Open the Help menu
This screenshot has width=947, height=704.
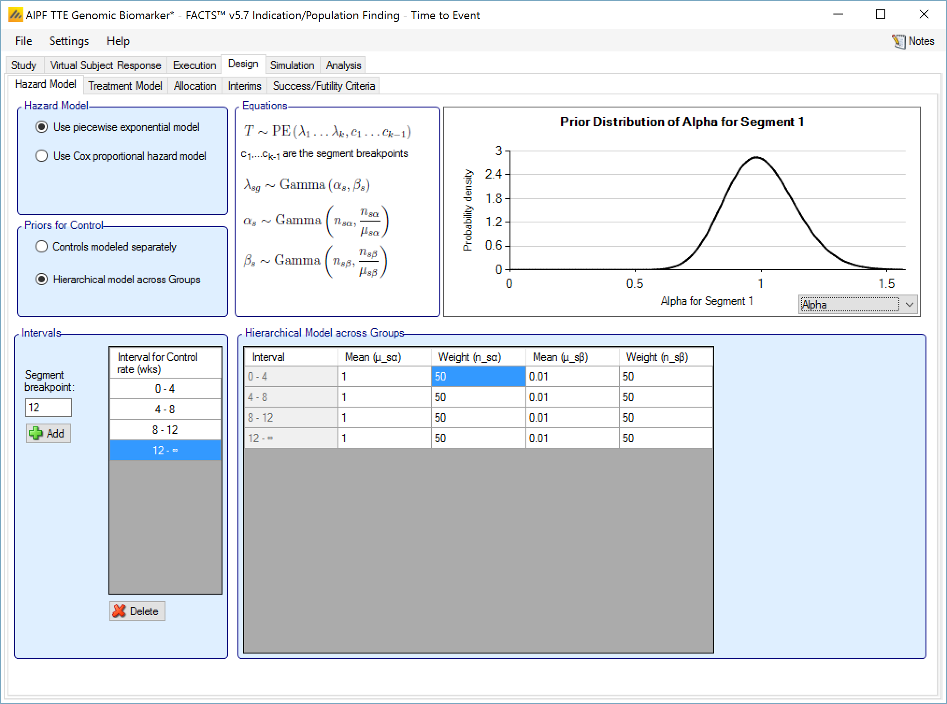pos(118,41)
